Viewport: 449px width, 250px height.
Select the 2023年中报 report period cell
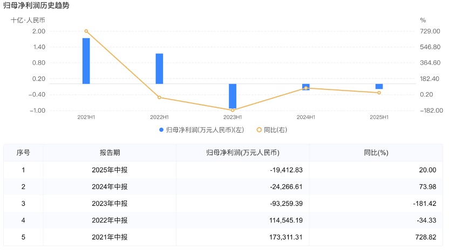coord(110,204)
